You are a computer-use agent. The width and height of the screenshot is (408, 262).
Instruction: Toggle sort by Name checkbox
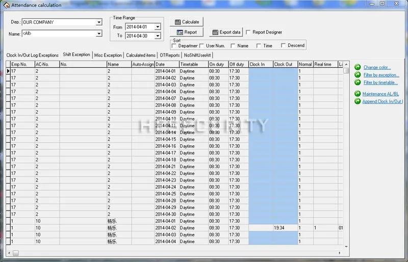point(233,45)
